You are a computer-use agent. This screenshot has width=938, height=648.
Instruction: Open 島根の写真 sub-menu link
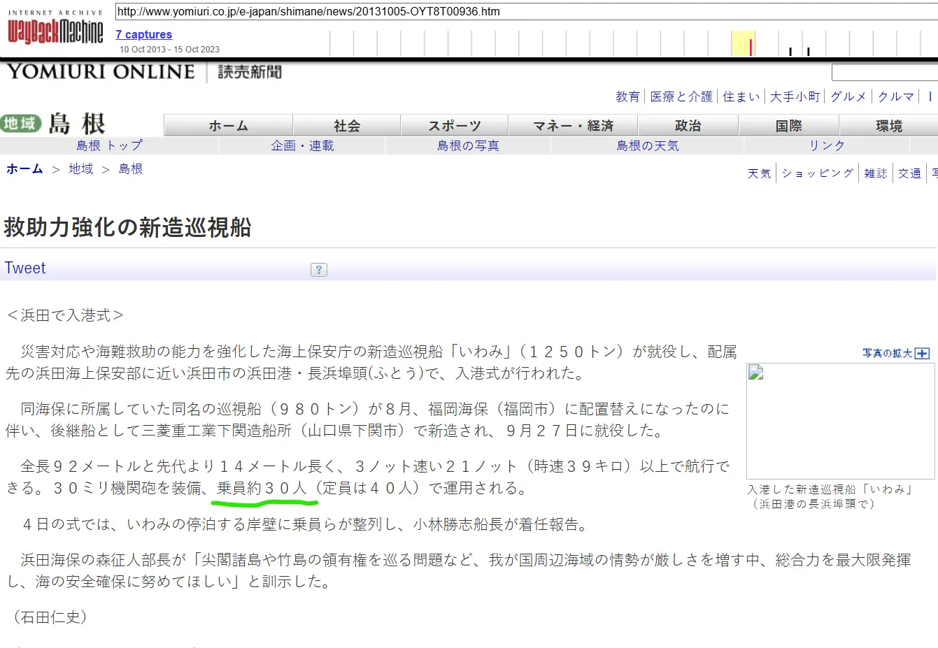[x=468, y=145]
